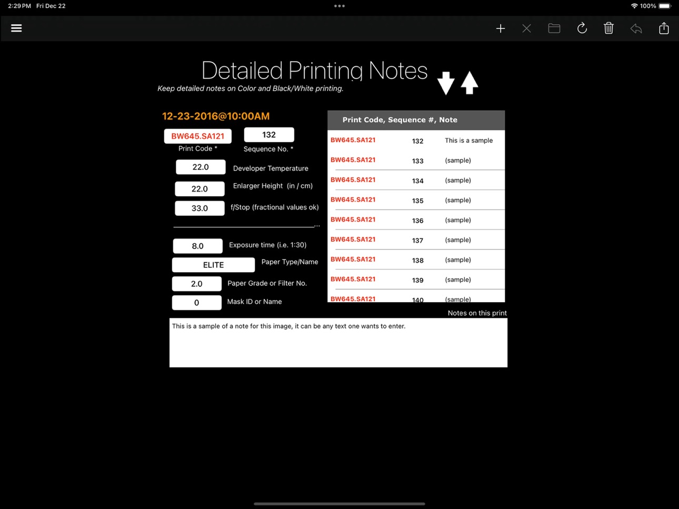Select list row with sequence 132
Viewport: 679px width, 509px height.
416,141
